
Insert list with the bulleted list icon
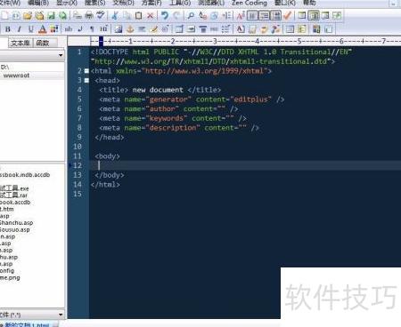pos(226,29)
